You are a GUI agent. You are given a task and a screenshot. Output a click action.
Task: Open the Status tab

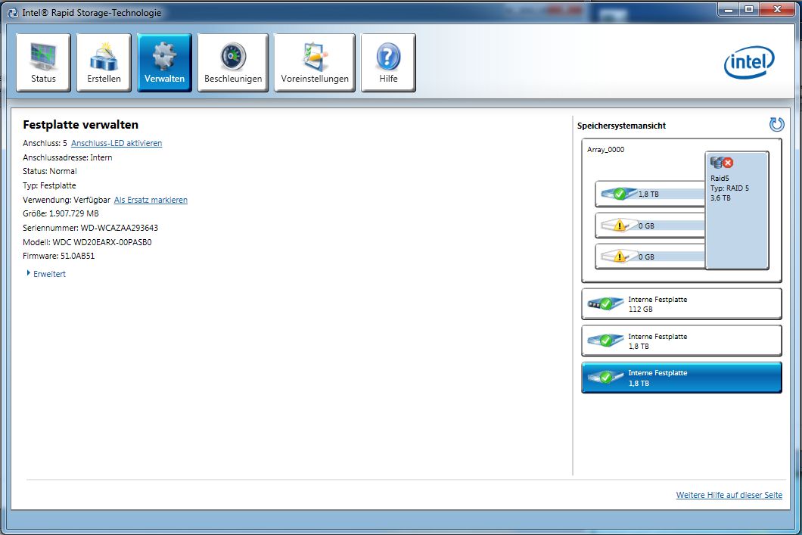click(x=43, y=62)
